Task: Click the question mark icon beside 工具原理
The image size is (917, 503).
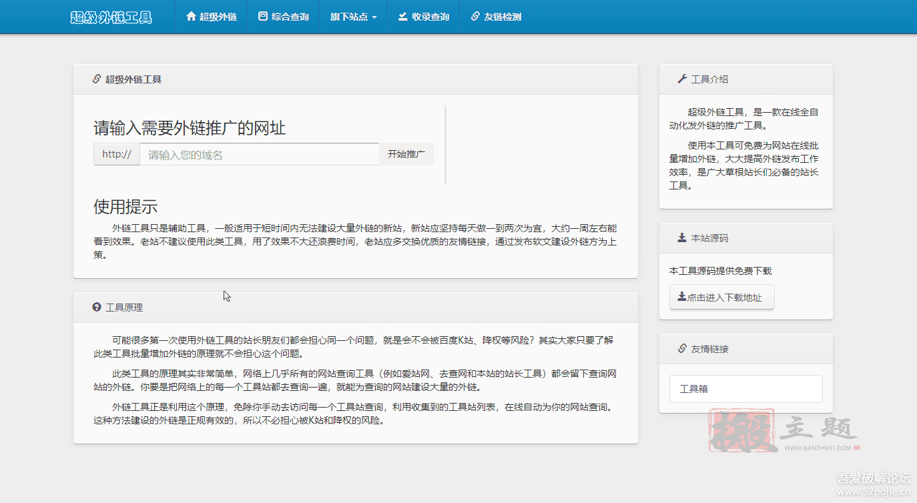Action: pyautogui.click(x=97, y=308)
